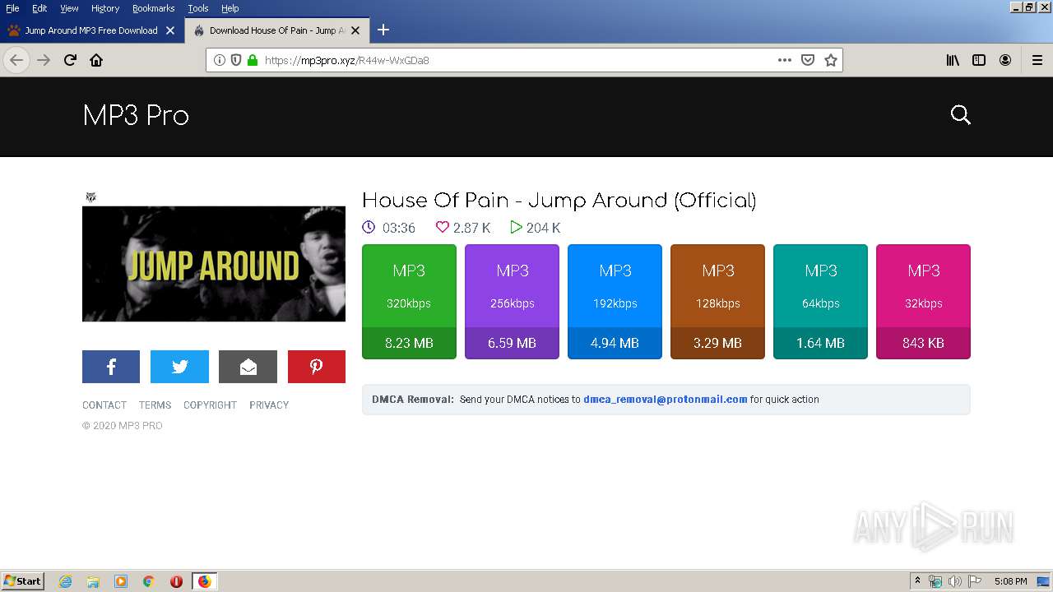Image resolution: width=1053 pixels, height=592 pixels.
Task: Click the search magnifier icon in header
Action: 960,115
